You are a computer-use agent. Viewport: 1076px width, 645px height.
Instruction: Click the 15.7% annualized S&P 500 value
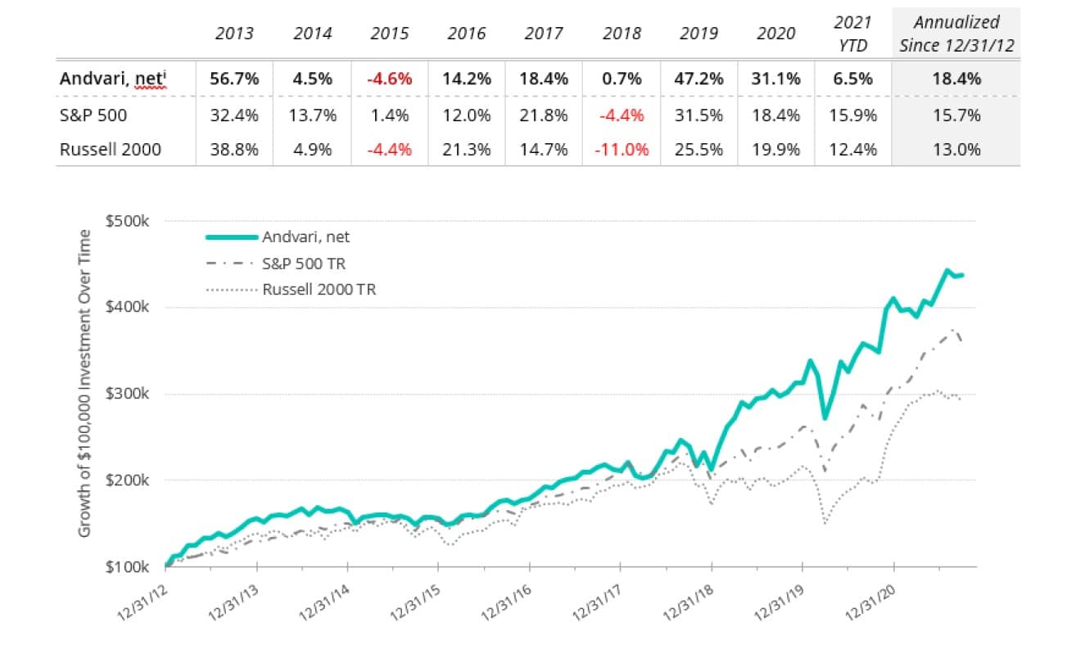[x=956, y=115]
